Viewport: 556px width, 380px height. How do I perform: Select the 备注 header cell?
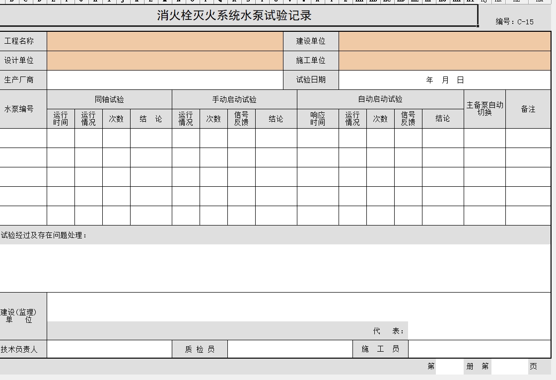tap(528, 109)
